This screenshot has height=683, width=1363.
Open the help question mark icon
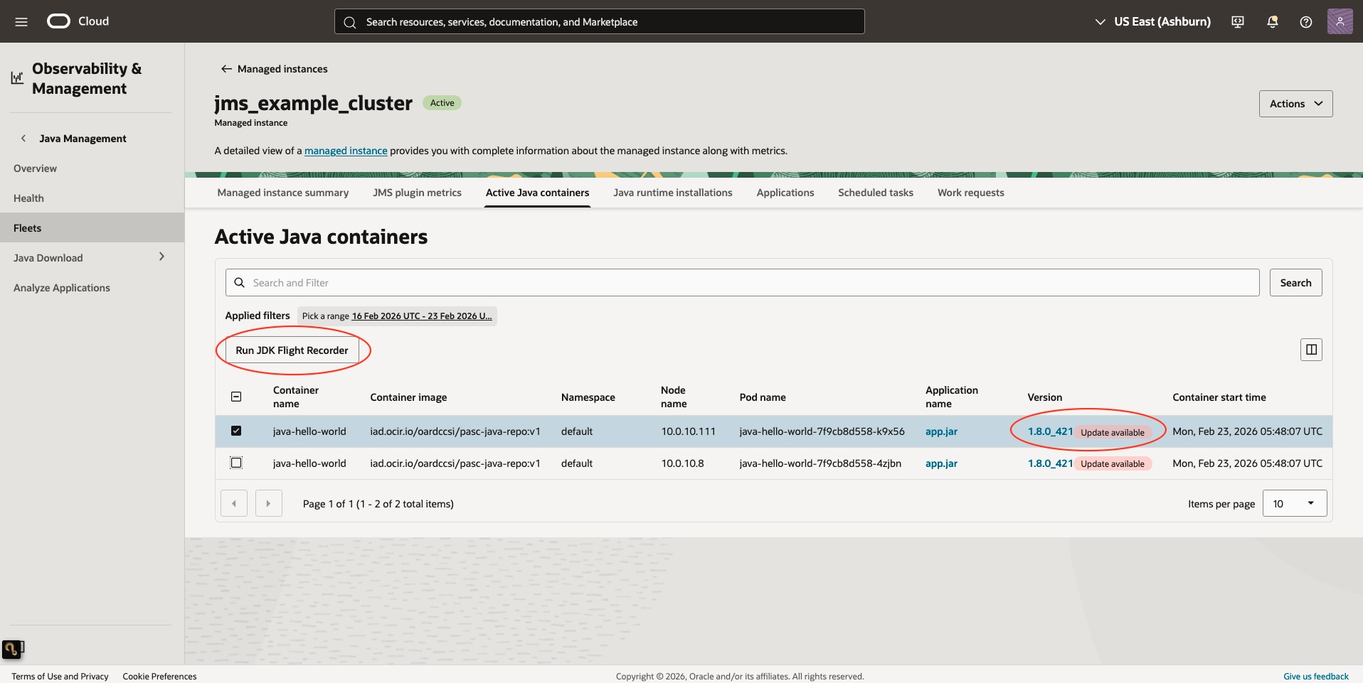tap(1306, 22)
